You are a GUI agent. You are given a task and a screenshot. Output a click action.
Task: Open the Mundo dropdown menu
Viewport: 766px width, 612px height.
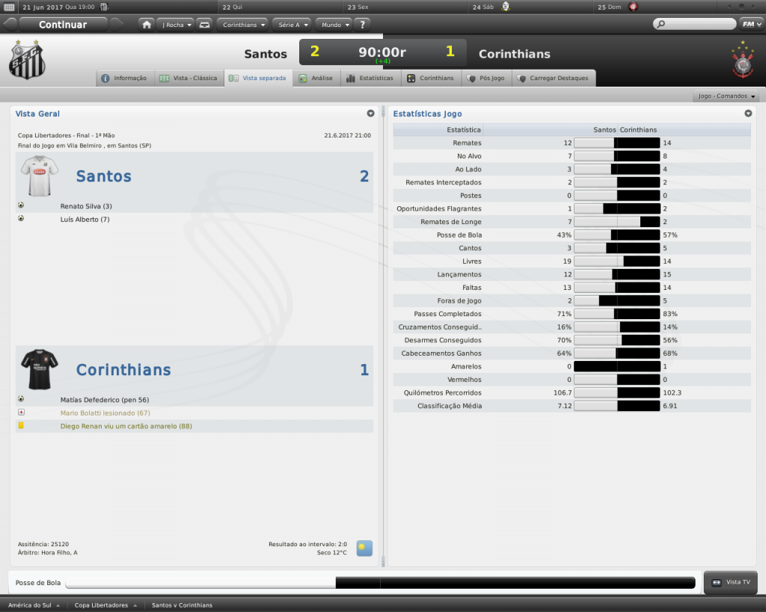click(x=334, y=25)
